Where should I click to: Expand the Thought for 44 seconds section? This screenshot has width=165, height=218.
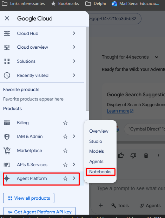[157, 57]
